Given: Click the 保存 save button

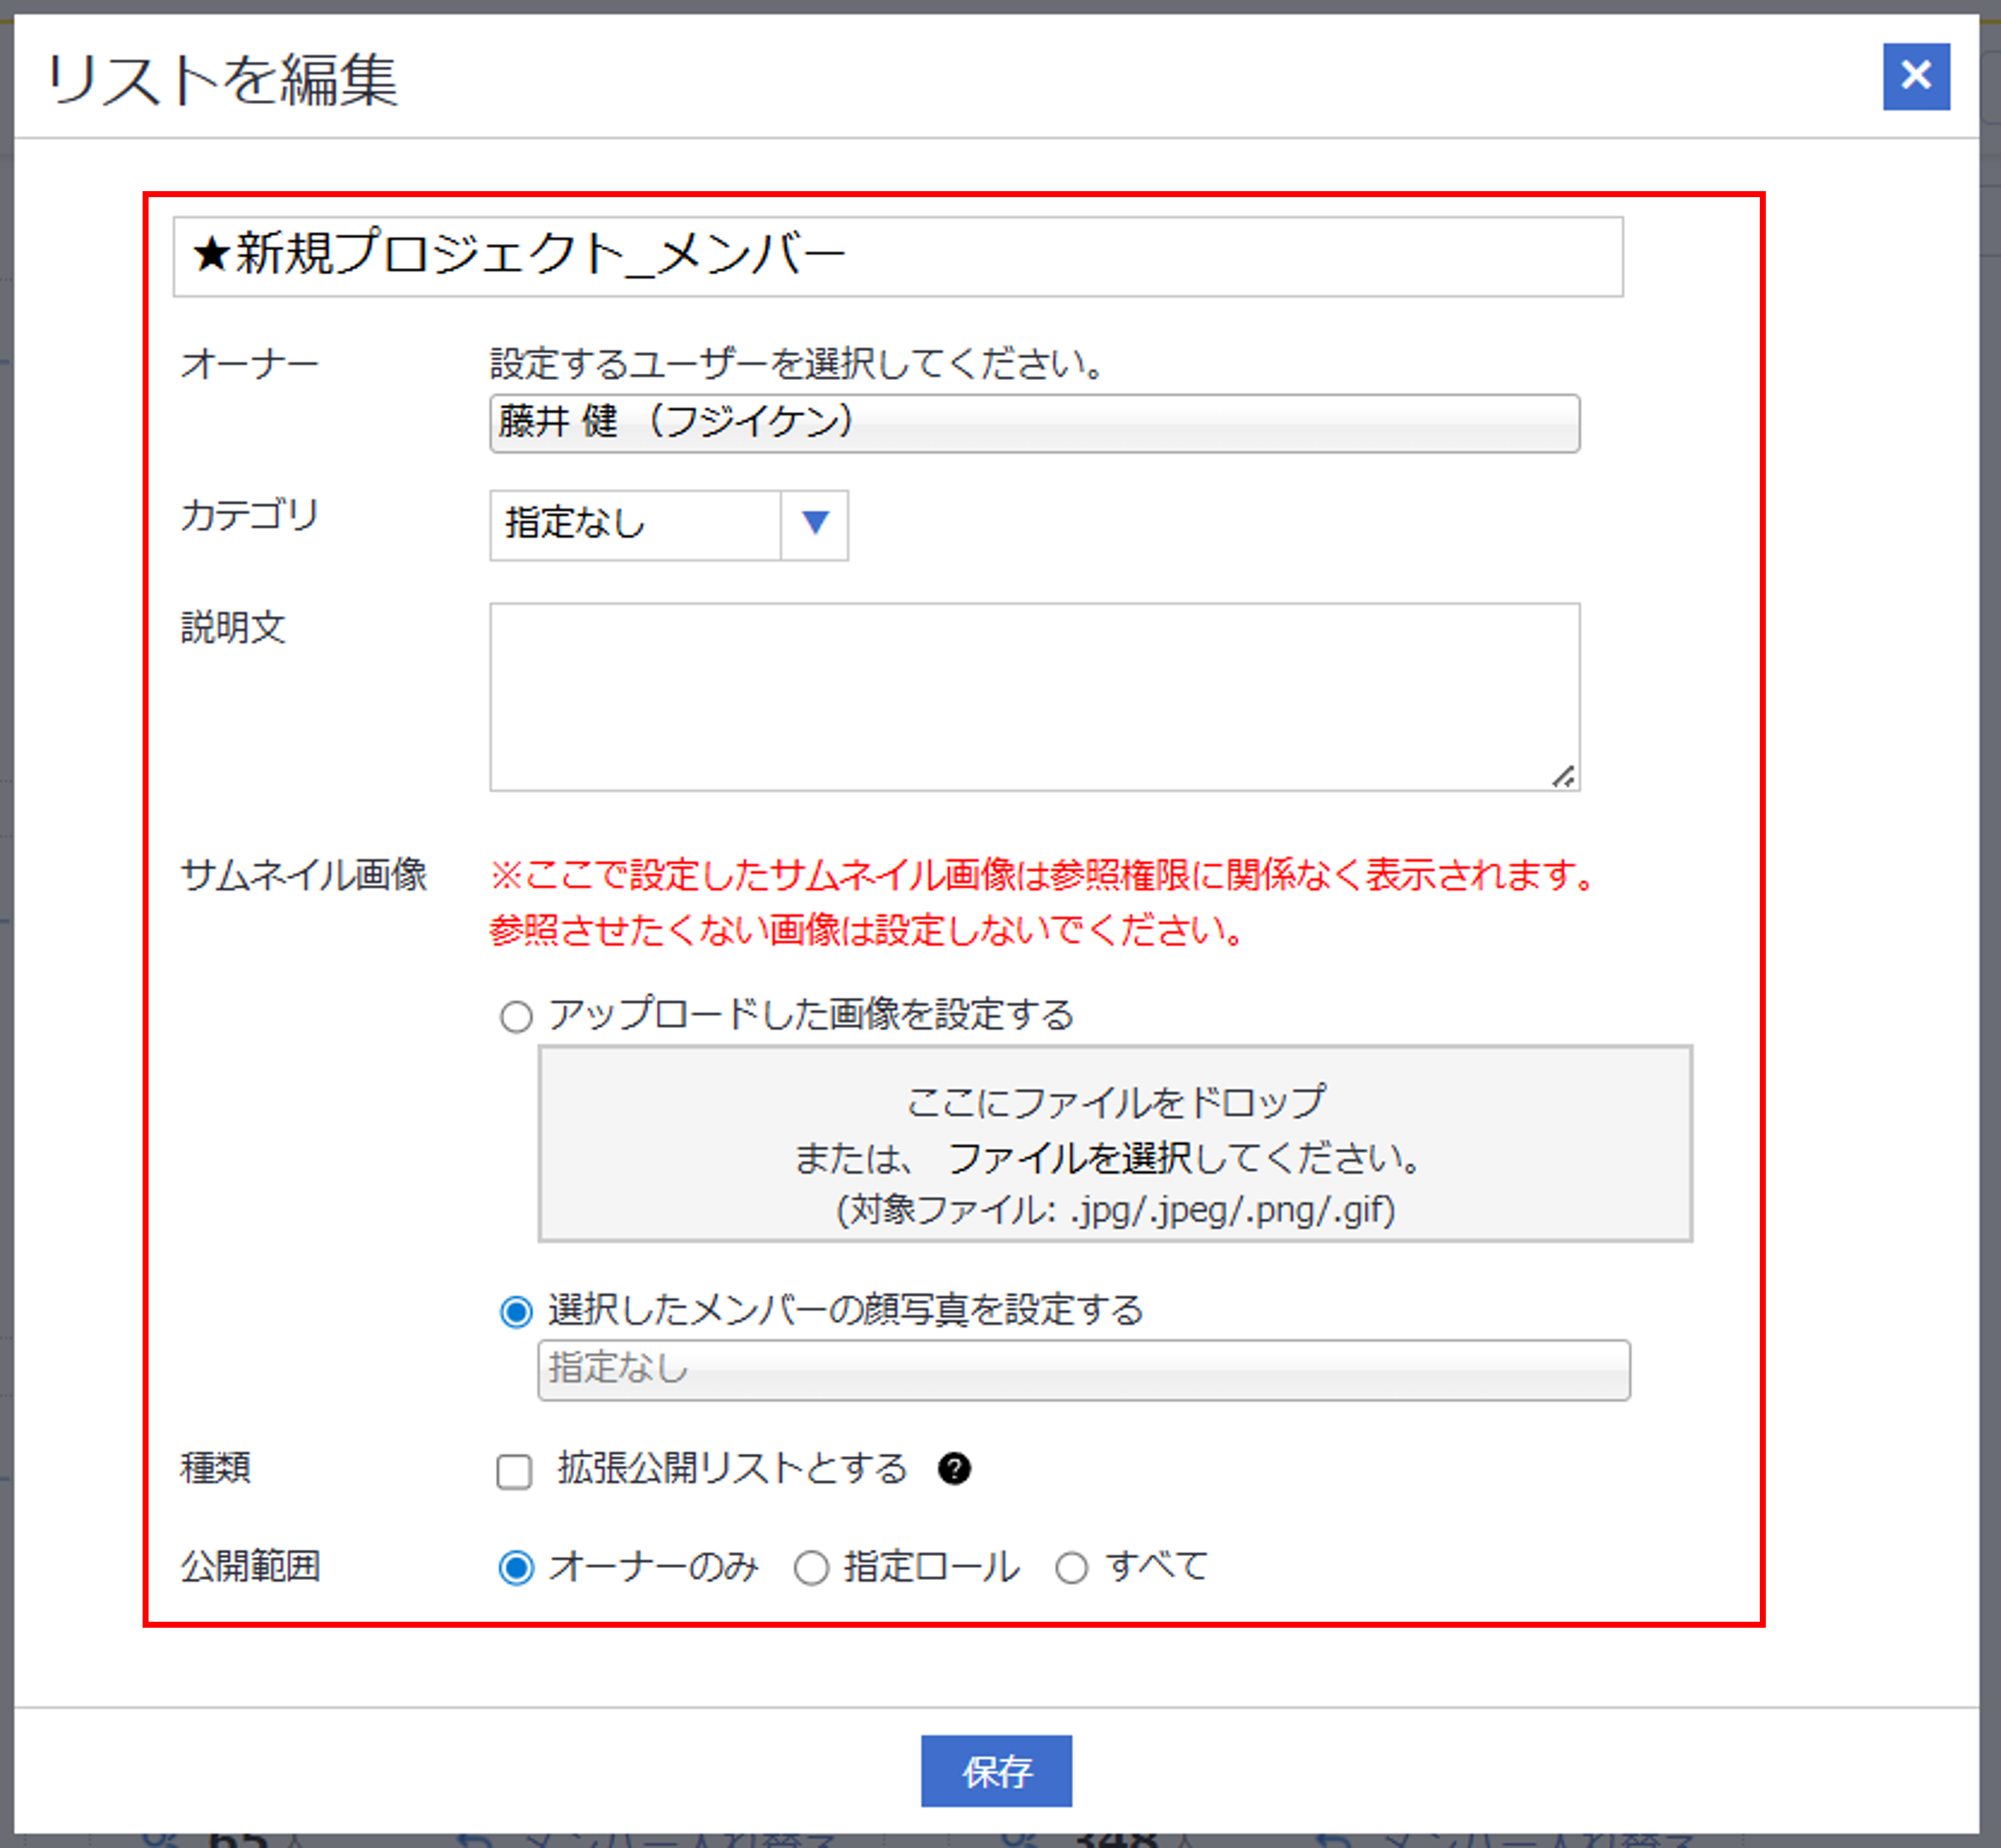Looking at the screenshot, I should [x=996, y=1771].
